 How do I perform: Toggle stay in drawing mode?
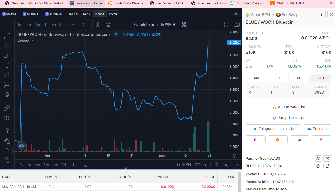click(7, 141)
